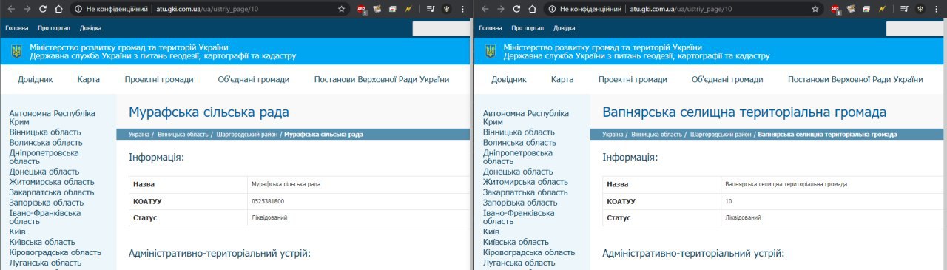The height and width of the screenshot is (270, 947).
Task: Reload the page in right browser window
Action: coord(517,9)
